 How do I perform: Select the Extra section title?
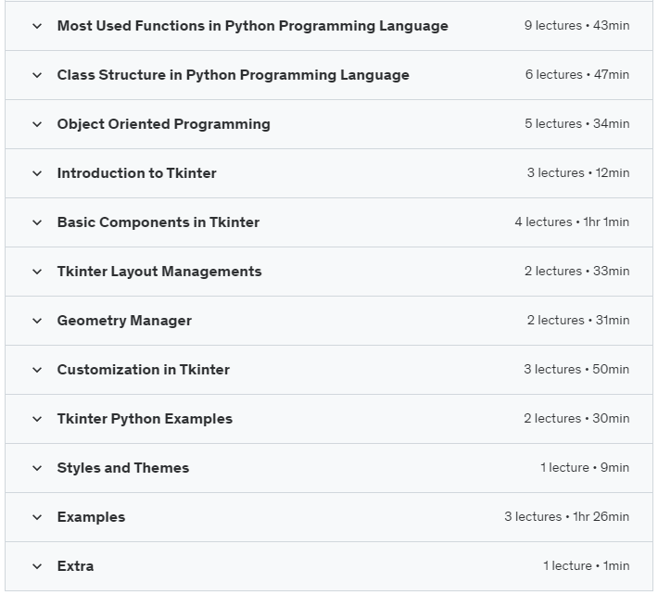76,565
